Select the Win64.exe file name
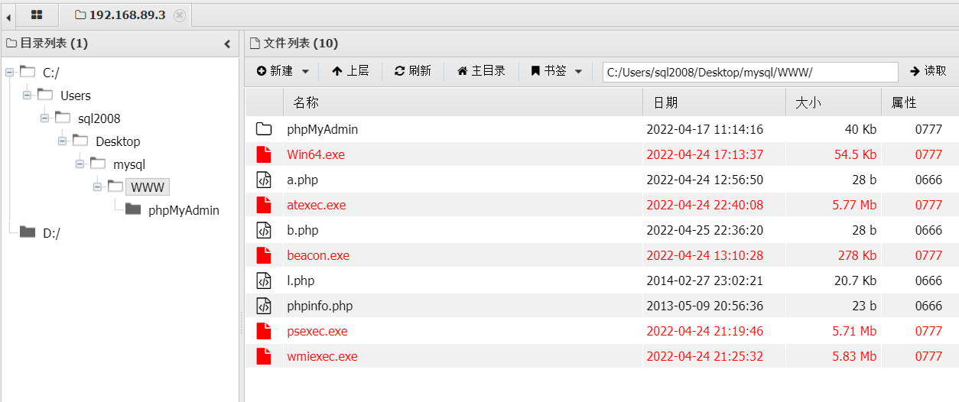The image size is (959, 402). click(x=316, y=154)
